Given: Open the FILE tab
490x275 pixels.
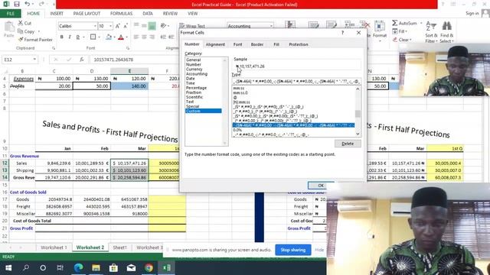Looking at the screenshot, I should coord(10,14).
